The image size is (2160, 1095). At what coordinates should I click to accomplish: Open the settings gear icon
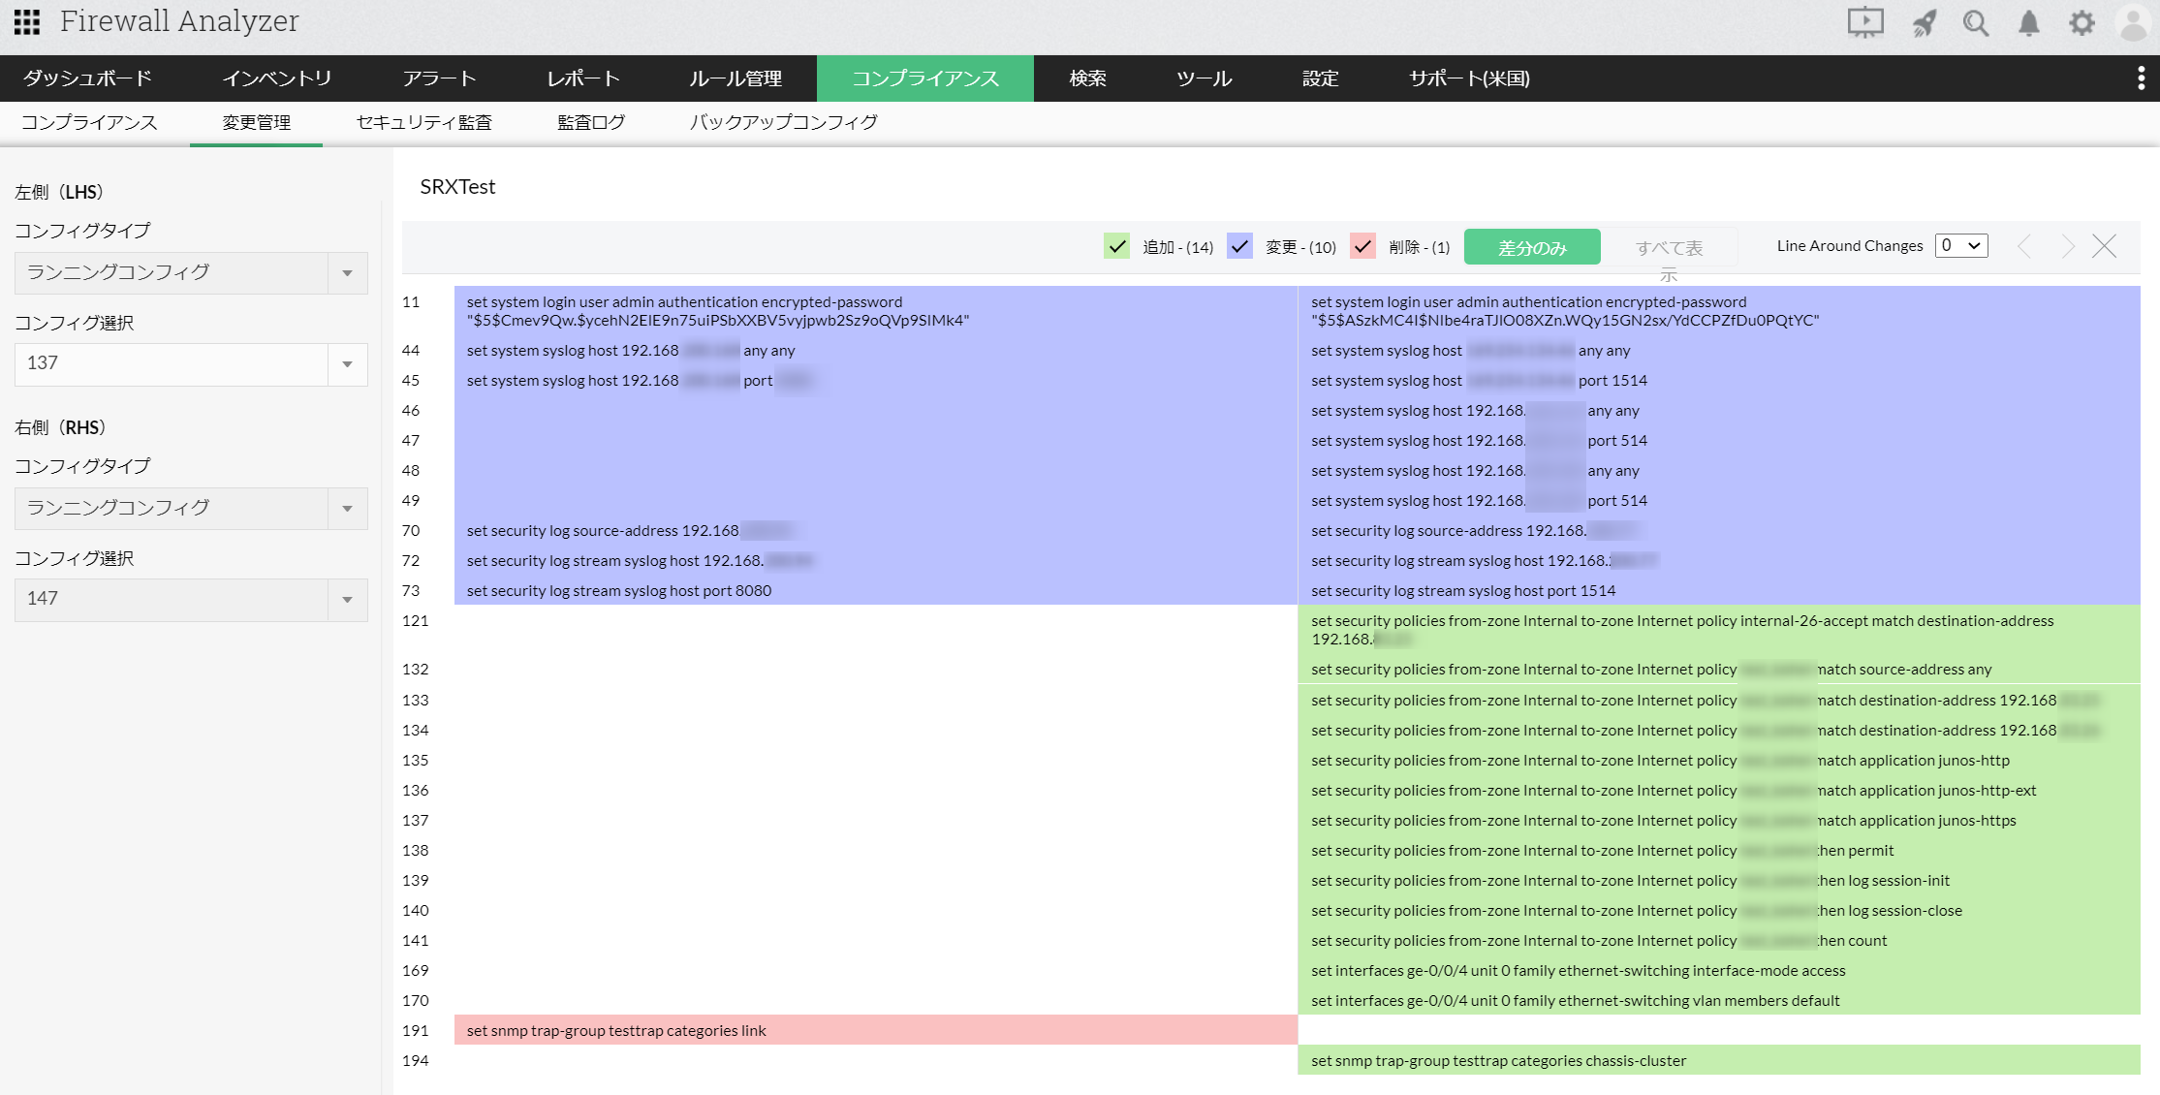click(x=2082, y=22)
